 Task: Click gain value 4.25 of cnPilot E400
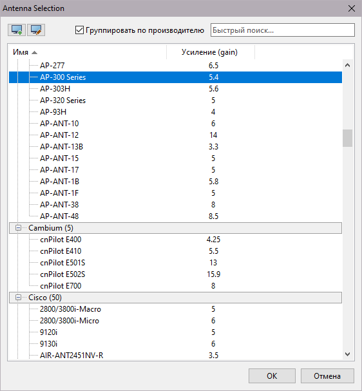pyautogui.click(x=213, y=240)
